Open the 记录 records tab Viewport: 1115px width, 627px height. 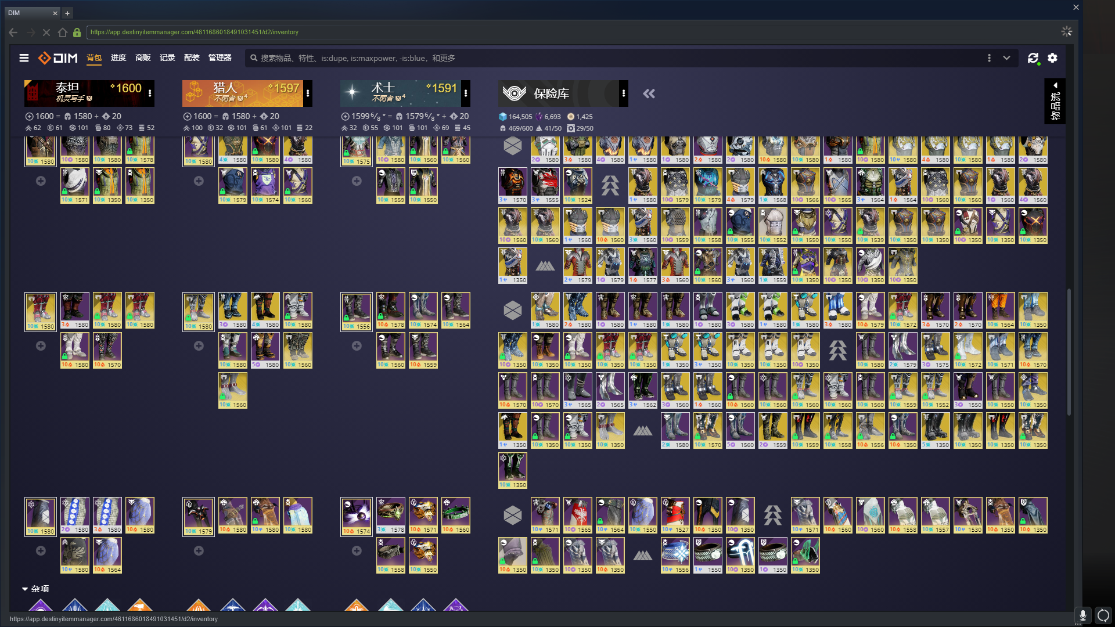167,57
